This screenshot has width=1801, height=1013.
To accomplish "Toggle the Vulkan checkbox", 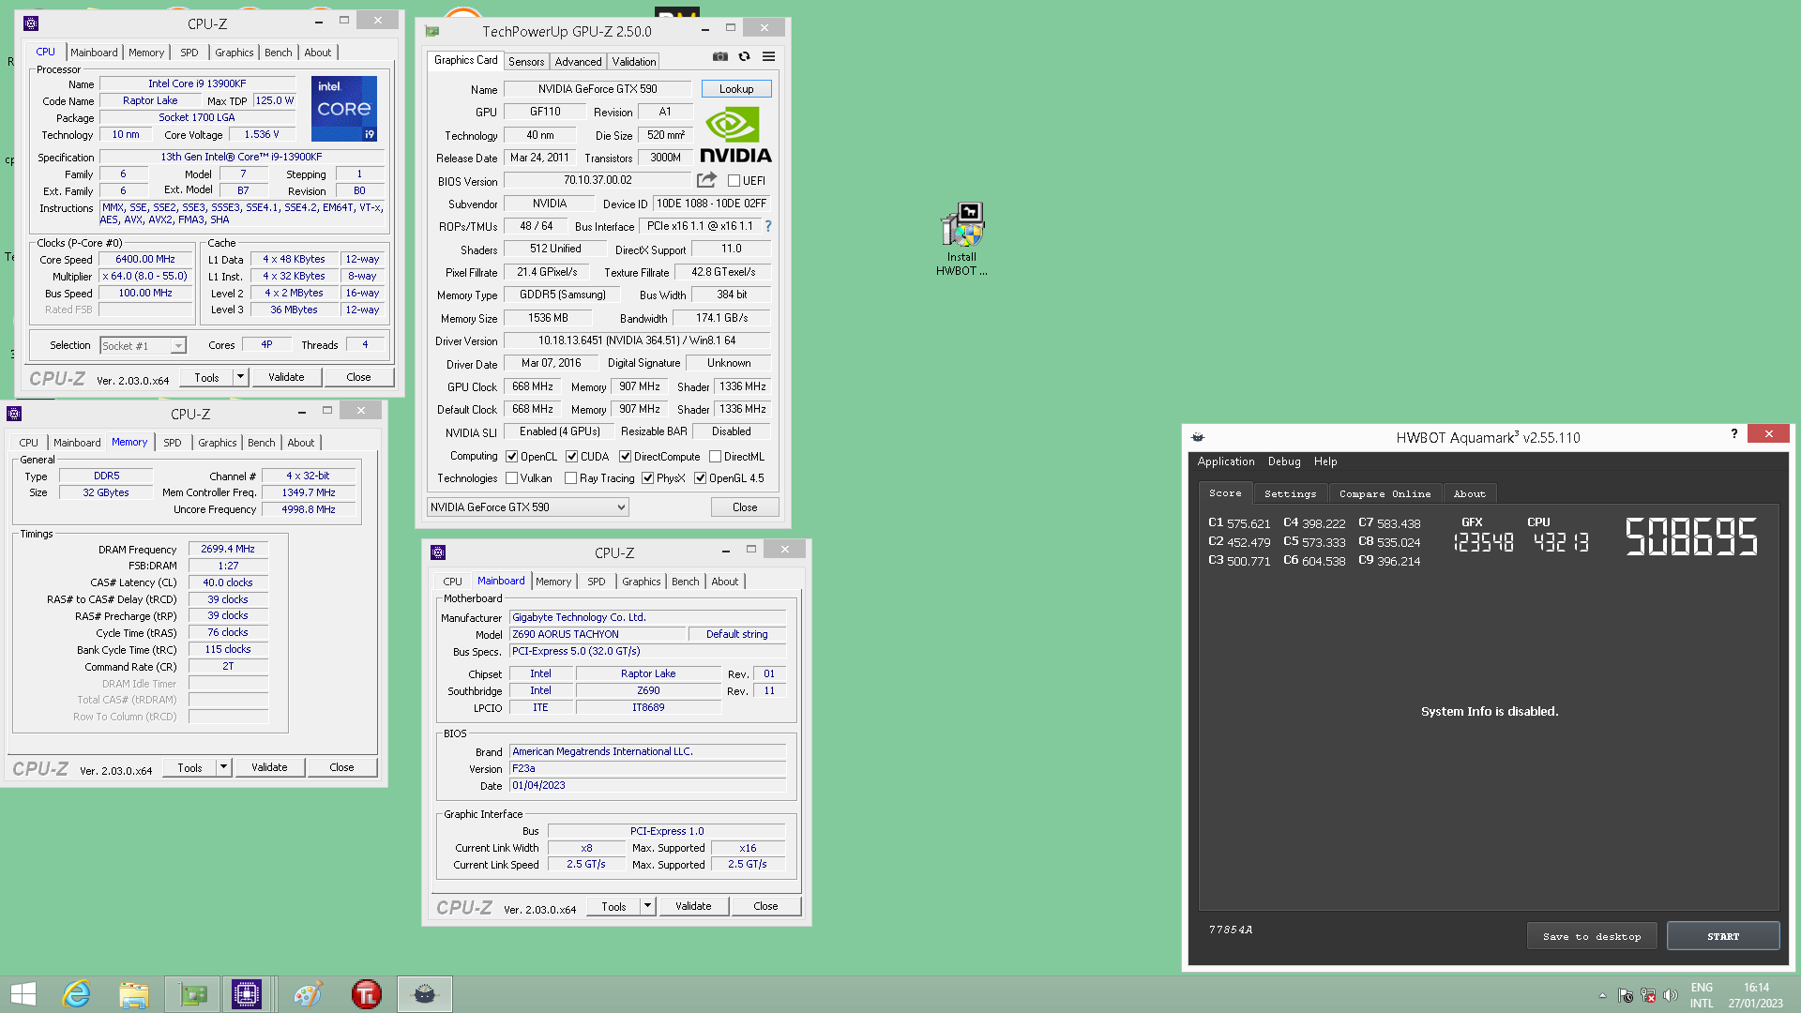I will click(x=511, y=478).
